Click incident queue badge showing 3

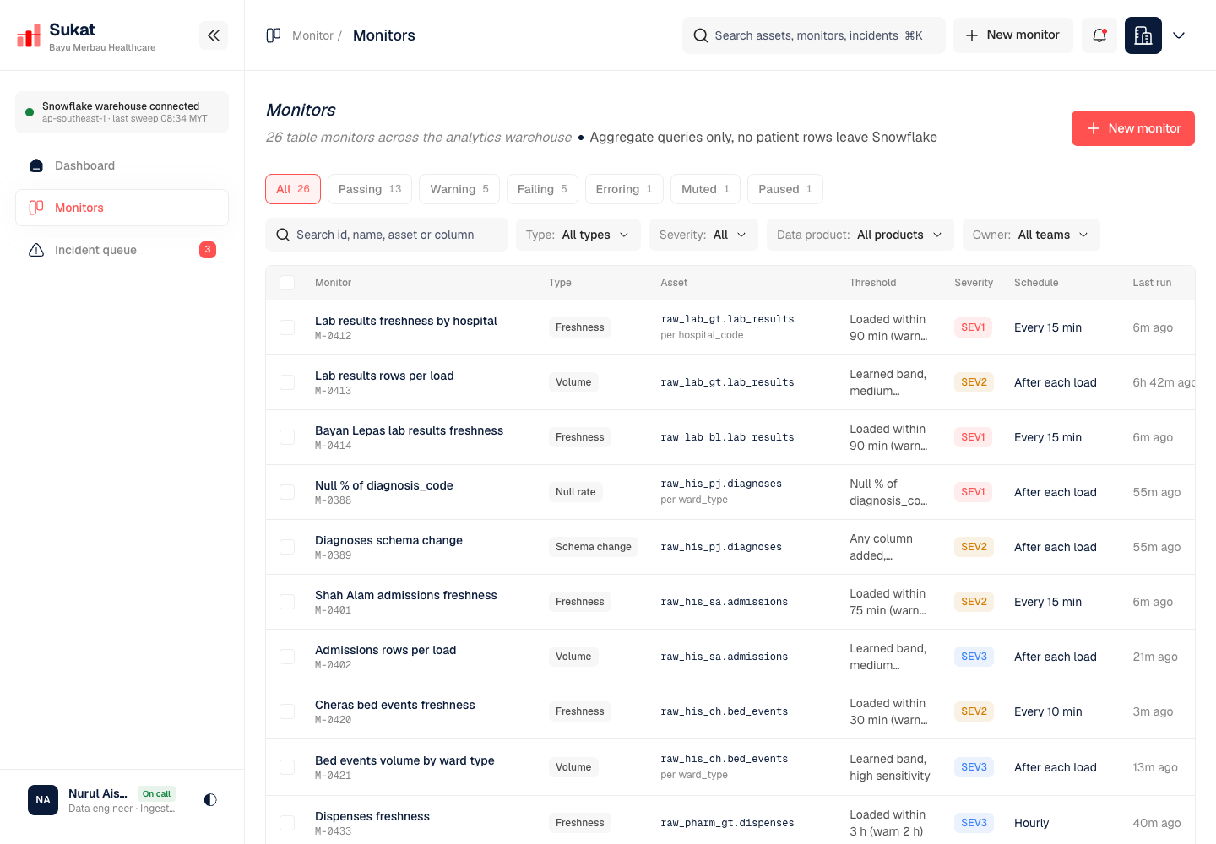208,250
